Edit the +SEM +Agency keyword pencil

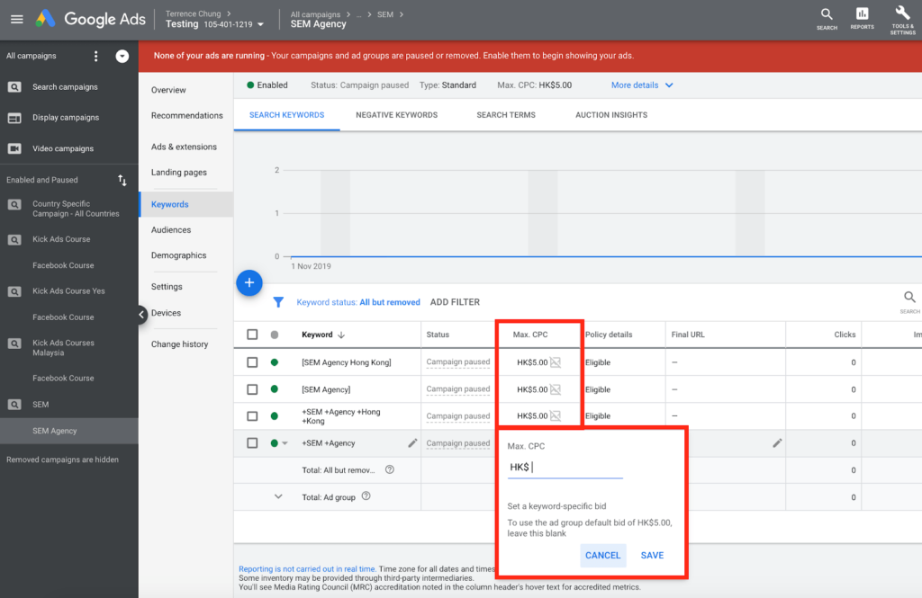click(412, 443)
